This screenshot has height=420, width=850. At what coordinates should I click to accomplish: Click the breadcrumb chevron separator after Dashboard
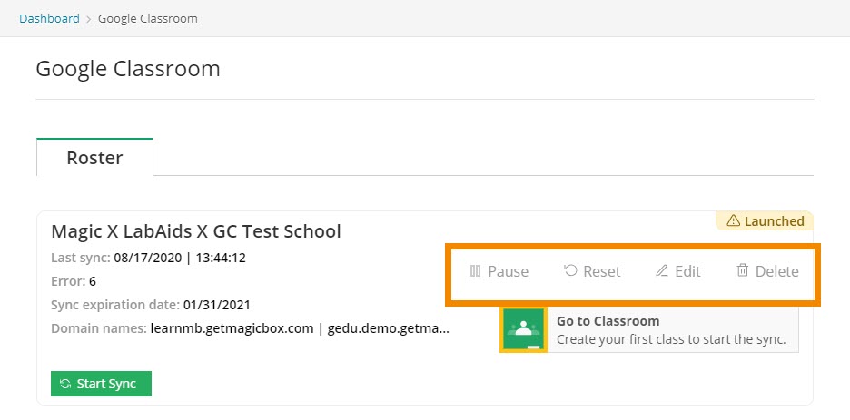[89, 19]
